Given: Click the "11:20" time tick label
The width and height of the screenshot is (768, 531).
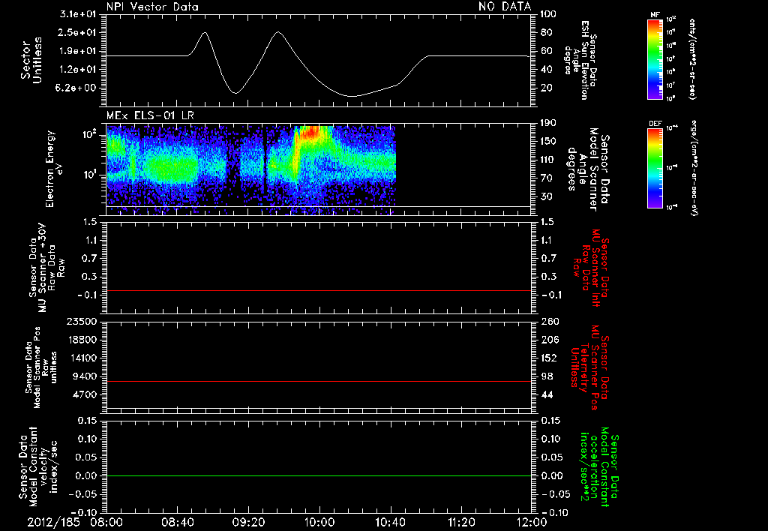Looking at the screenshot, I should coord(461,522).
